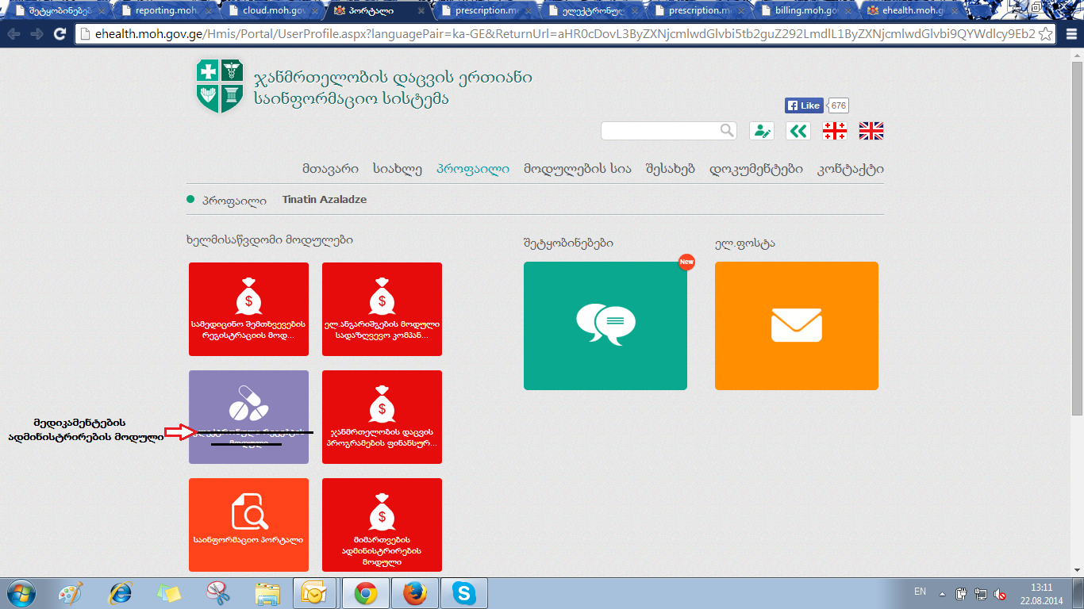Open Skype from the taskbar

(463, 592)
